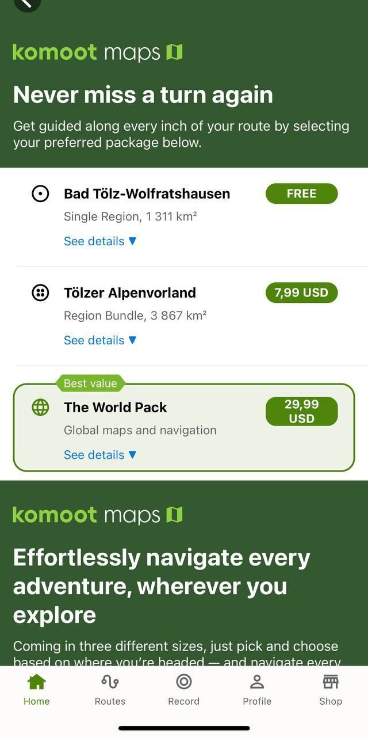Tap the World Pack globe icon
Viewport: 368px width, 737px height.
tap(40, 408)
